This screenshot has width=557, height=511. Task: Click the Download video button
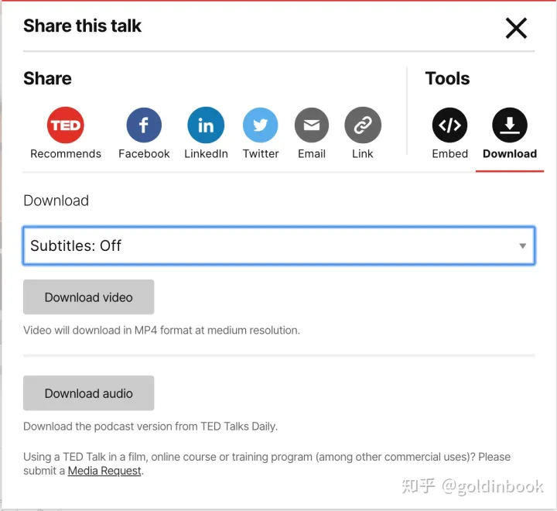tap(88, 297)
